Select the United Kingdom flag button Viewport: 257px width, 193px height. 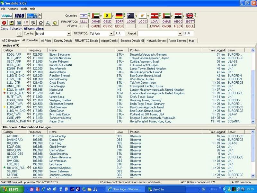[x=190, y=15]
